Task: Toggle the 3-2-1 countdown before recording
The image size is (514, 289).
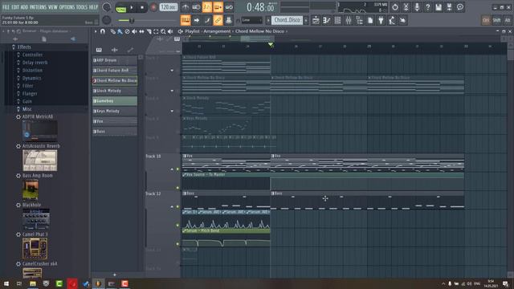Action: click(207, 7)
